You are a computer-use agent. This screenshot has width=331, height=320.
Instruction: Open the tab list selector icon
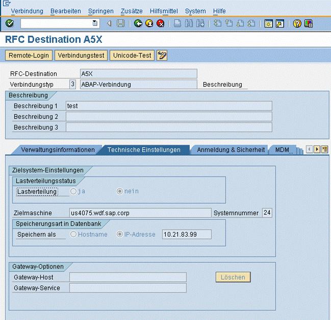[324, 149]
